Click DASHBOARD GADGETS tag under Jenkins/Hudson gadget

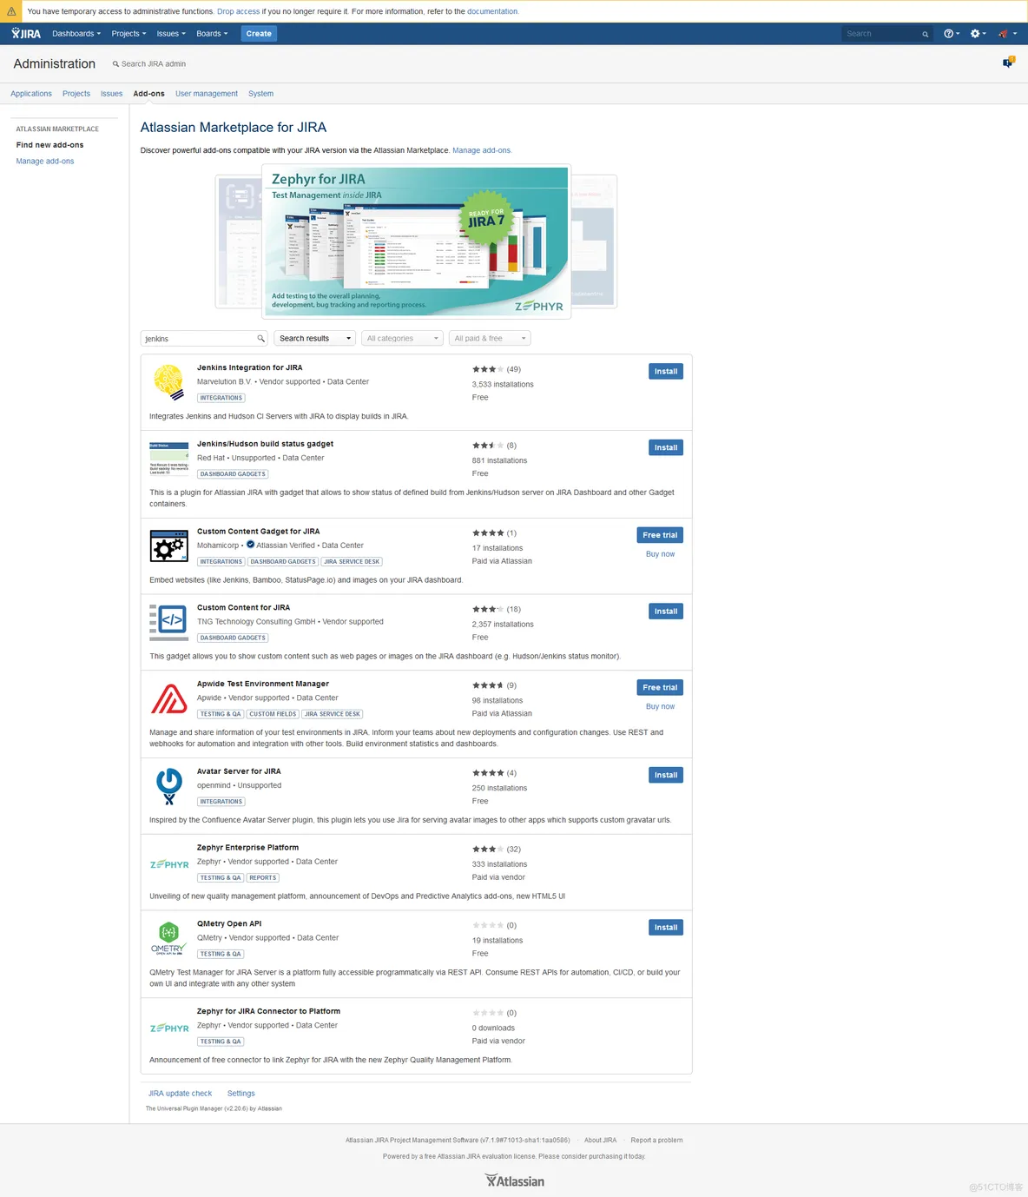[233, 474]
